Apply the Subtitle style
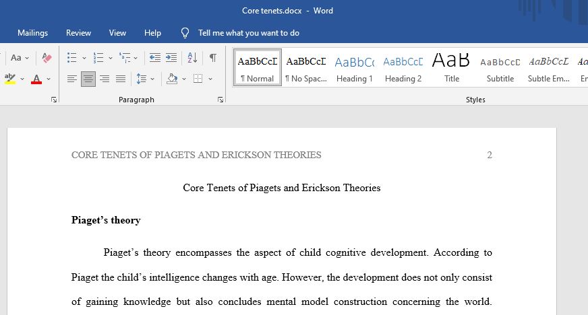 [x=500, y=68]
